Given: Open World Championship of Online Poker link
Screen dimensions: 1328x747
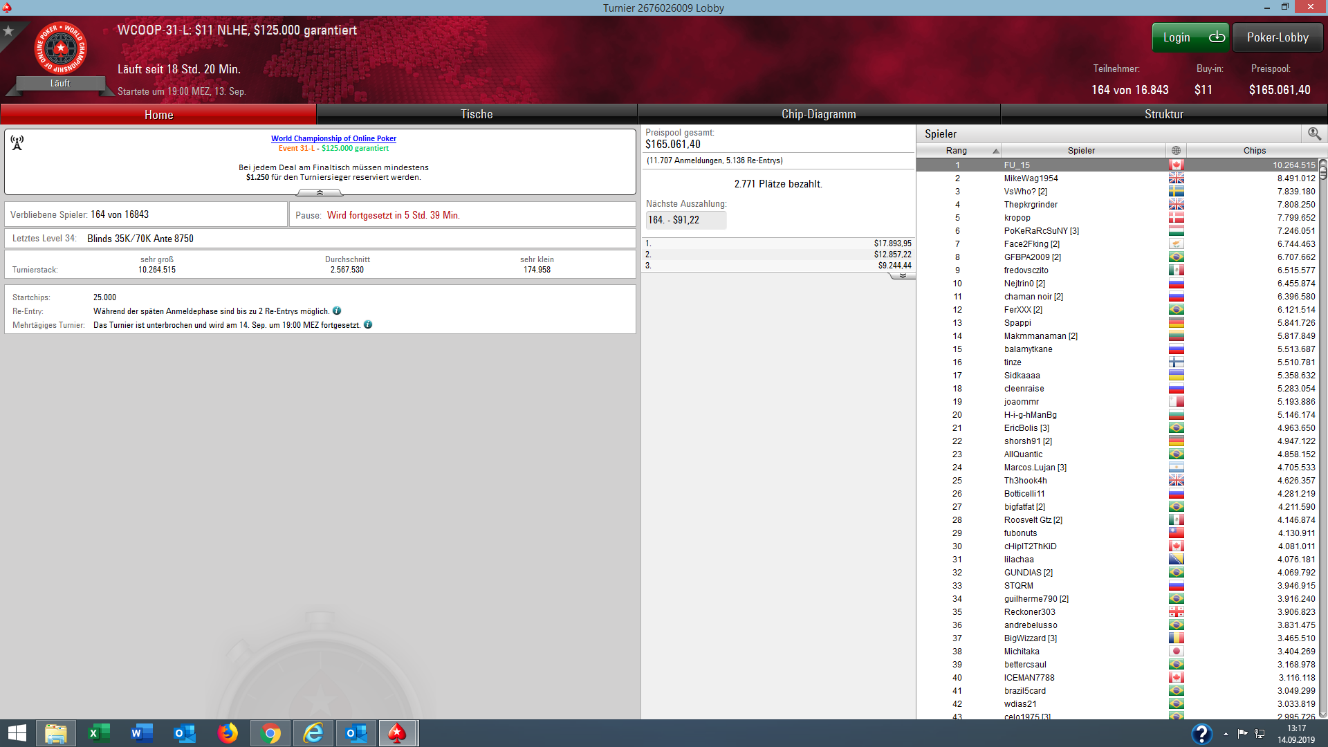Looking at the screenshot, I should (333, 138).
